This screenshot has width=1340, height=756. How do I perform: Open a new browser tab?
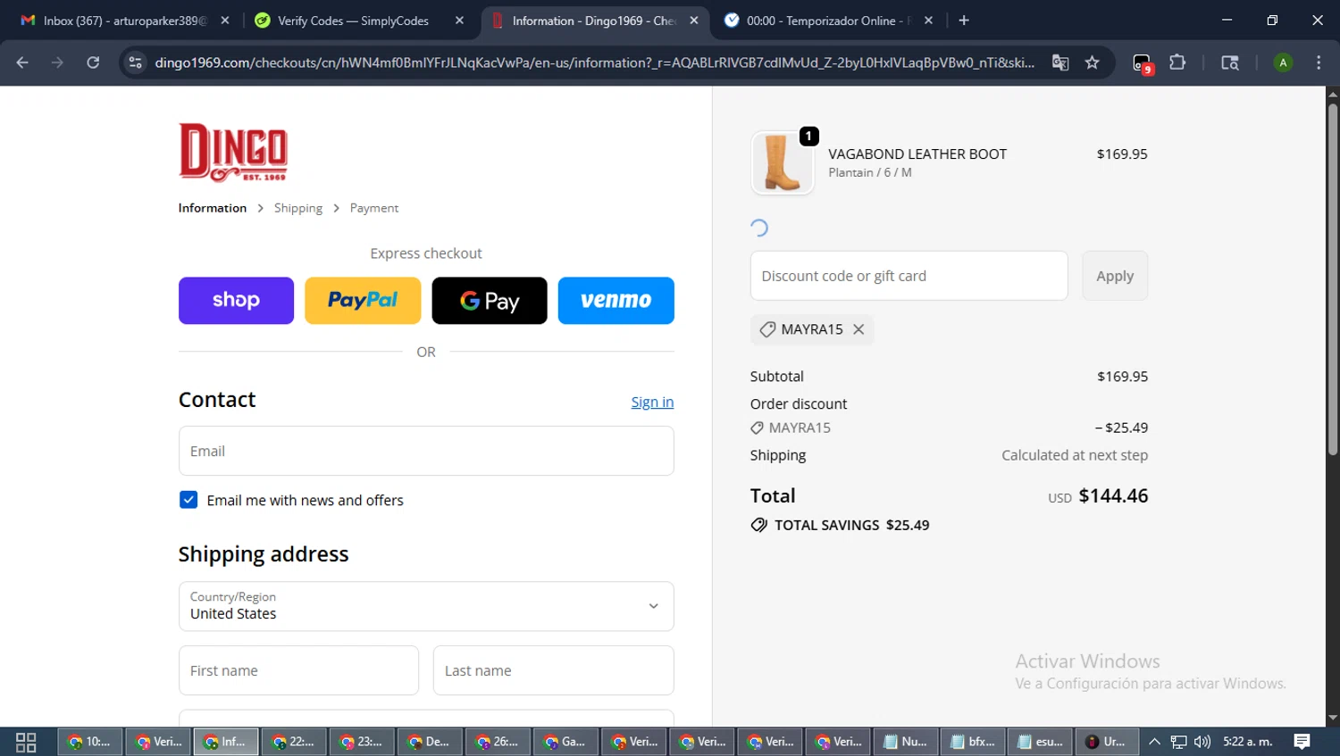click(x=964, y=21)
